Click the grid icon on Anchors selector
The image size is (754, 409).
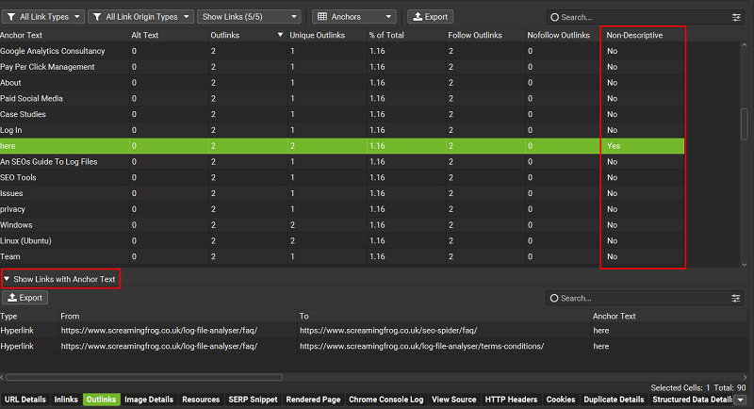[x=321, y=17]
